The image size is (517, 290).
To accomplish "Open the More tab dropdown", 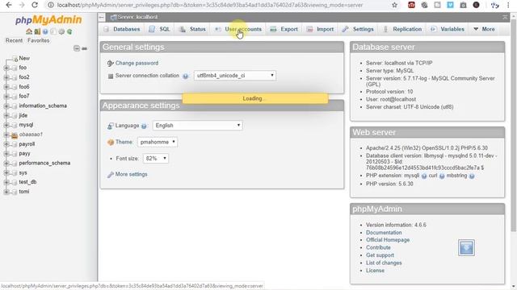I will click(x=484, y=29).
